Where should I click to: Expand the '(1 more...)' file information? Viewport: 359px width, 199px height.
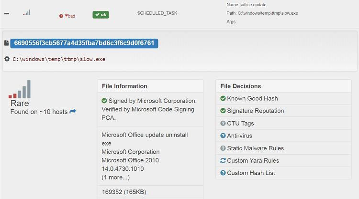click(116, 178)
